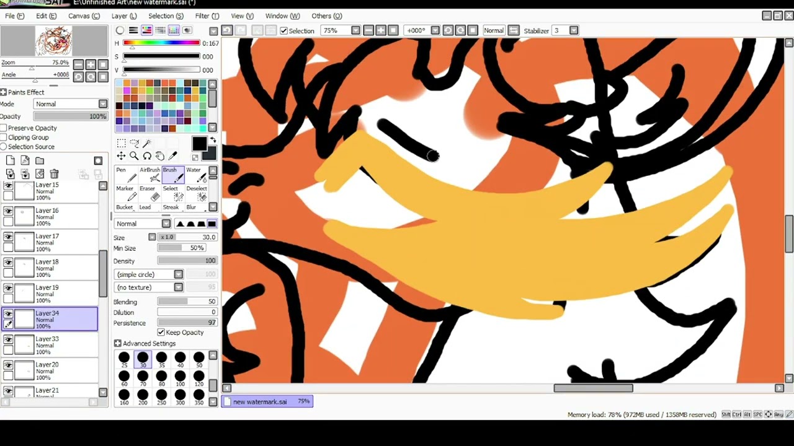Screen dimensions: 794x446
Task: Hide Layer20 using its eye icon
Action: pos(8,365)
